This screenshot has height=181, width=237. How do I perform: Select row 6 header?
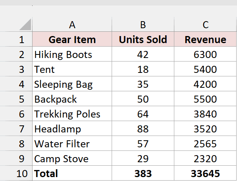16,114
